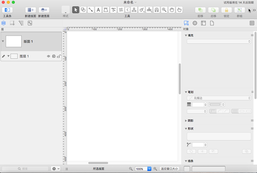Select the single stroke line style

click(235, 111)
